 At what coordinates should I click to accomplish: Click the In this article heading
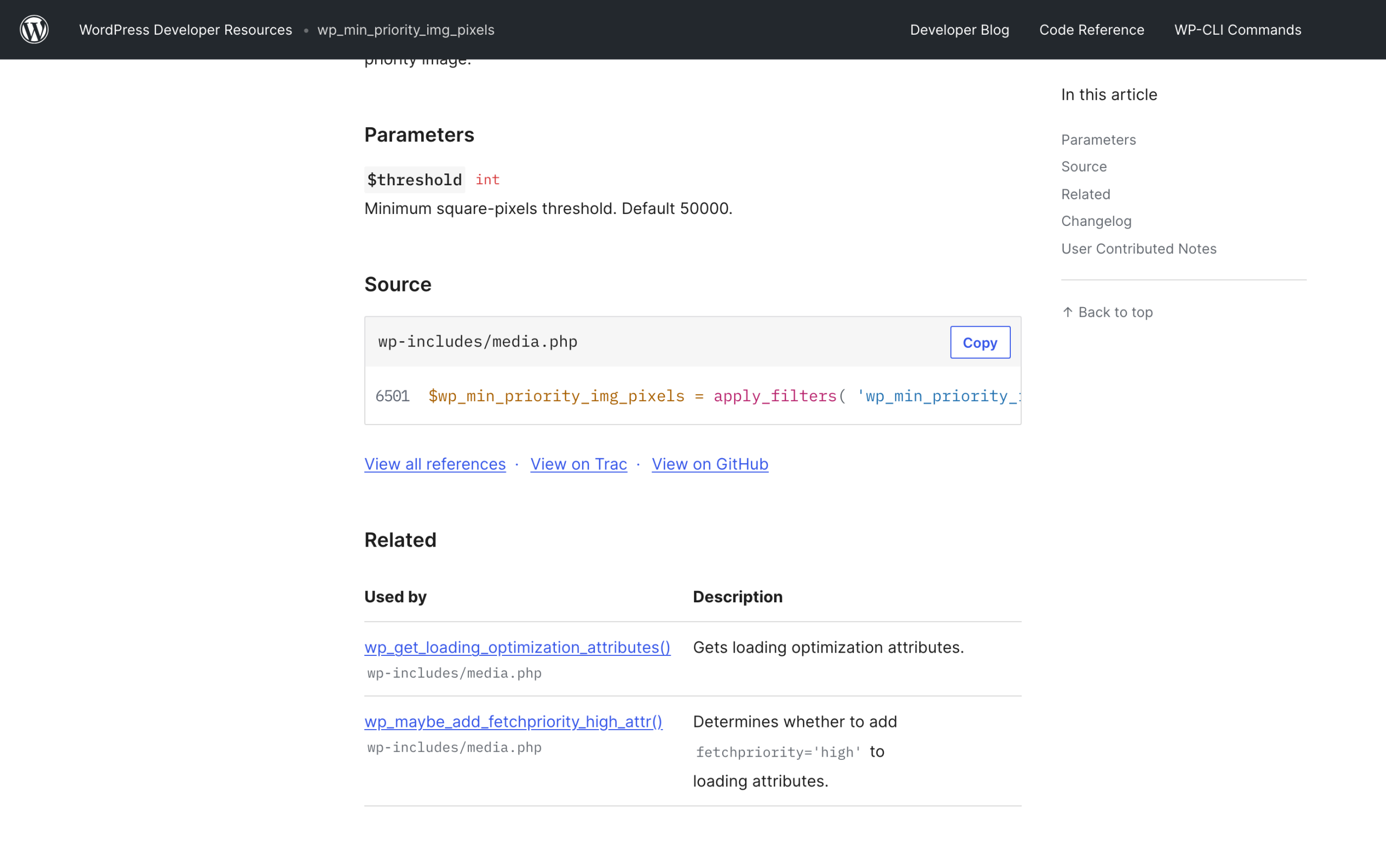coord(1109,95)
